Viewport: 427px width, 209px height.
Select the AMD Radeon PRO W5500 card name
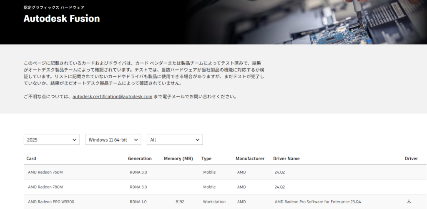pos(51,202)
